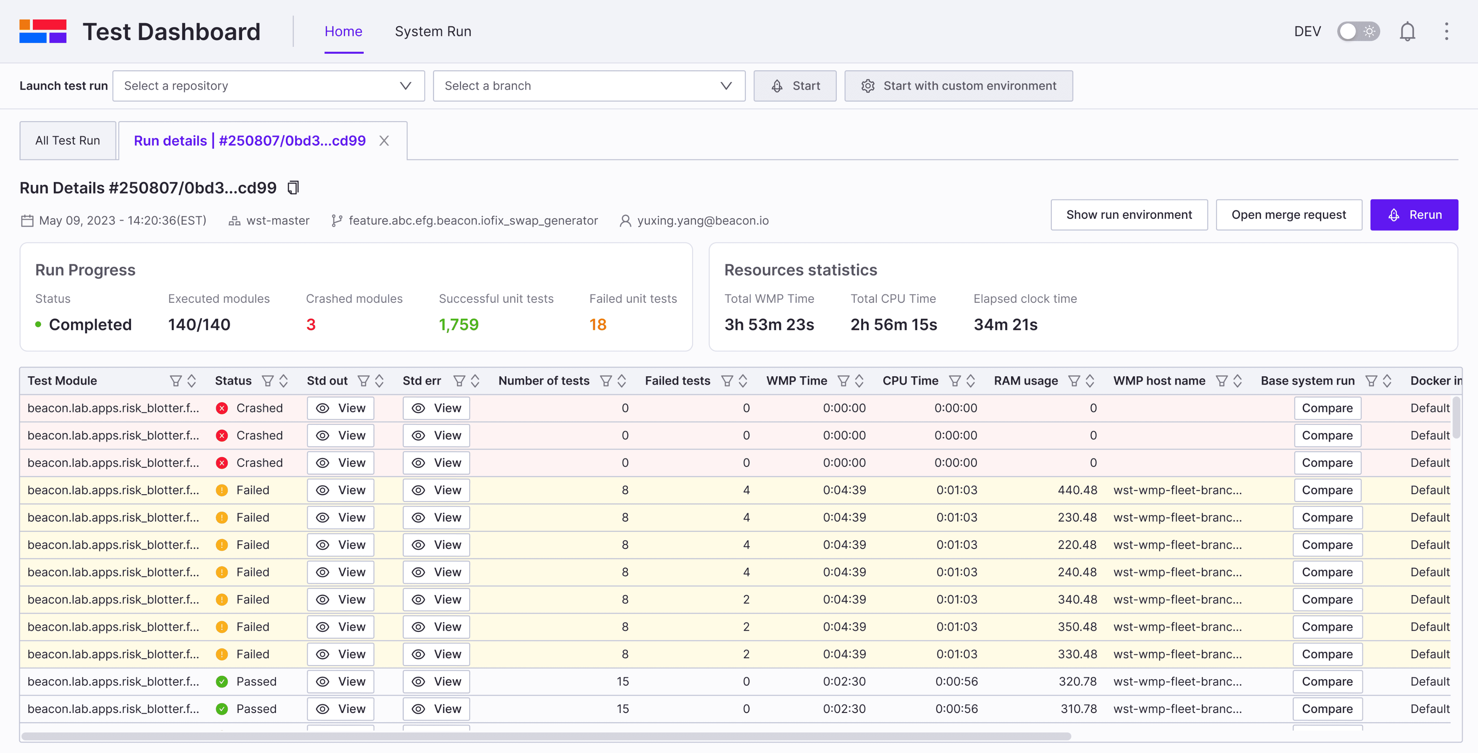Filter the WMP host name column
The image size is (1478, 753).
pyautogui.click(x=1222, y=381)
